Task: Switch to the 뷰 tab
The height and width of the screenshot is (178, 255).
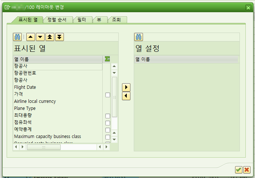Action: (99, 20)
